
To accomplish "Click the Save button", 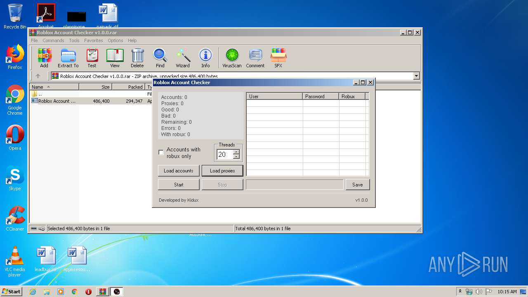I will click(358, 185).
